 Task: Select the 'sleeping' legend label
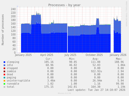[13, 62]
